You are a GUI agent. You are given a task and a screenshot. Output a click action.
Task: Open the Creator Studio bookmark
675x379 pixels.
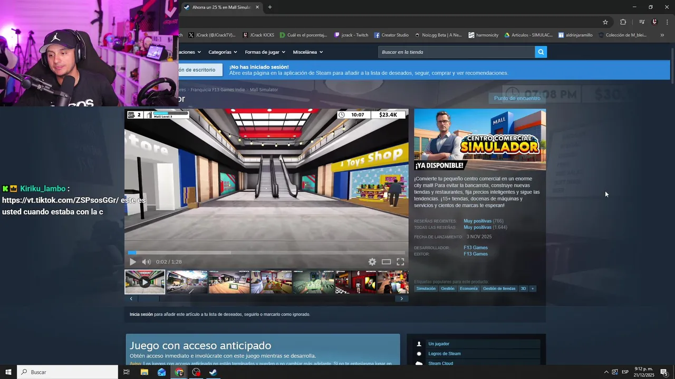(391, 35)
